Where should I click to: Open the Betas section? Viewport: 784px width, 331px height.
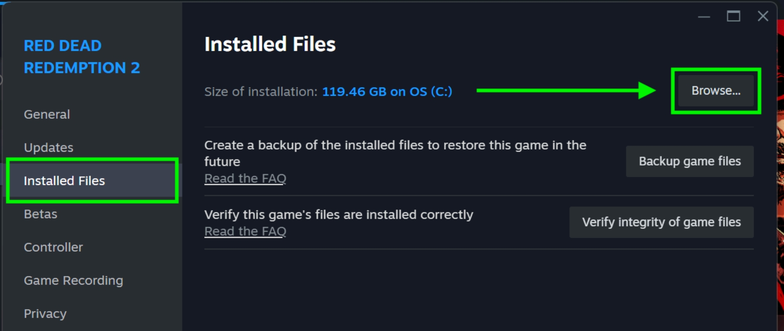tap(40, 214)
